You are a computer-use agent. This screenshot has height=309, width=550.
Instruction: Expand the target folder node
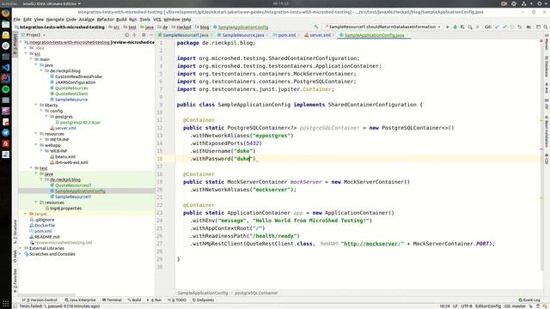(x=26, y=214)
